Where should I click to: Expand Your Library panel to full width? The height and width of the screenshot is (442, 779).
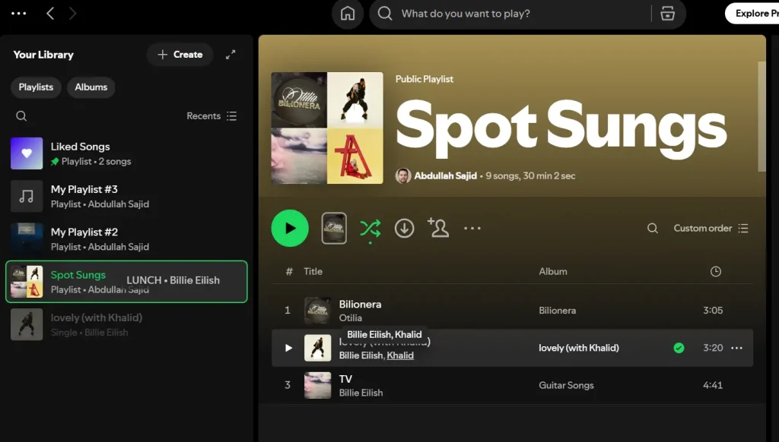(x=231, y=55)
